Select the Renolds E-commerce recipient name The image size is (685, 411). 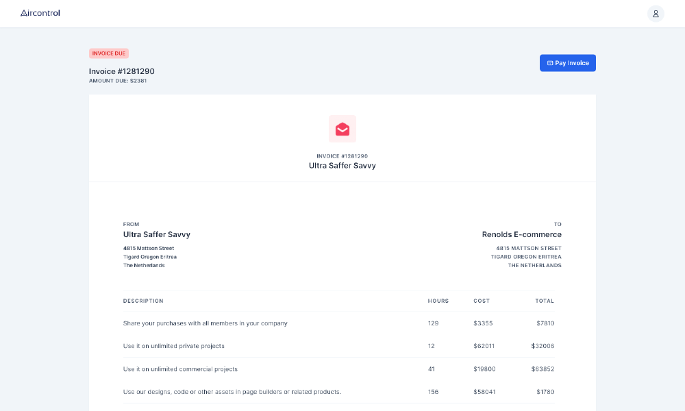(x=521, y=234)
